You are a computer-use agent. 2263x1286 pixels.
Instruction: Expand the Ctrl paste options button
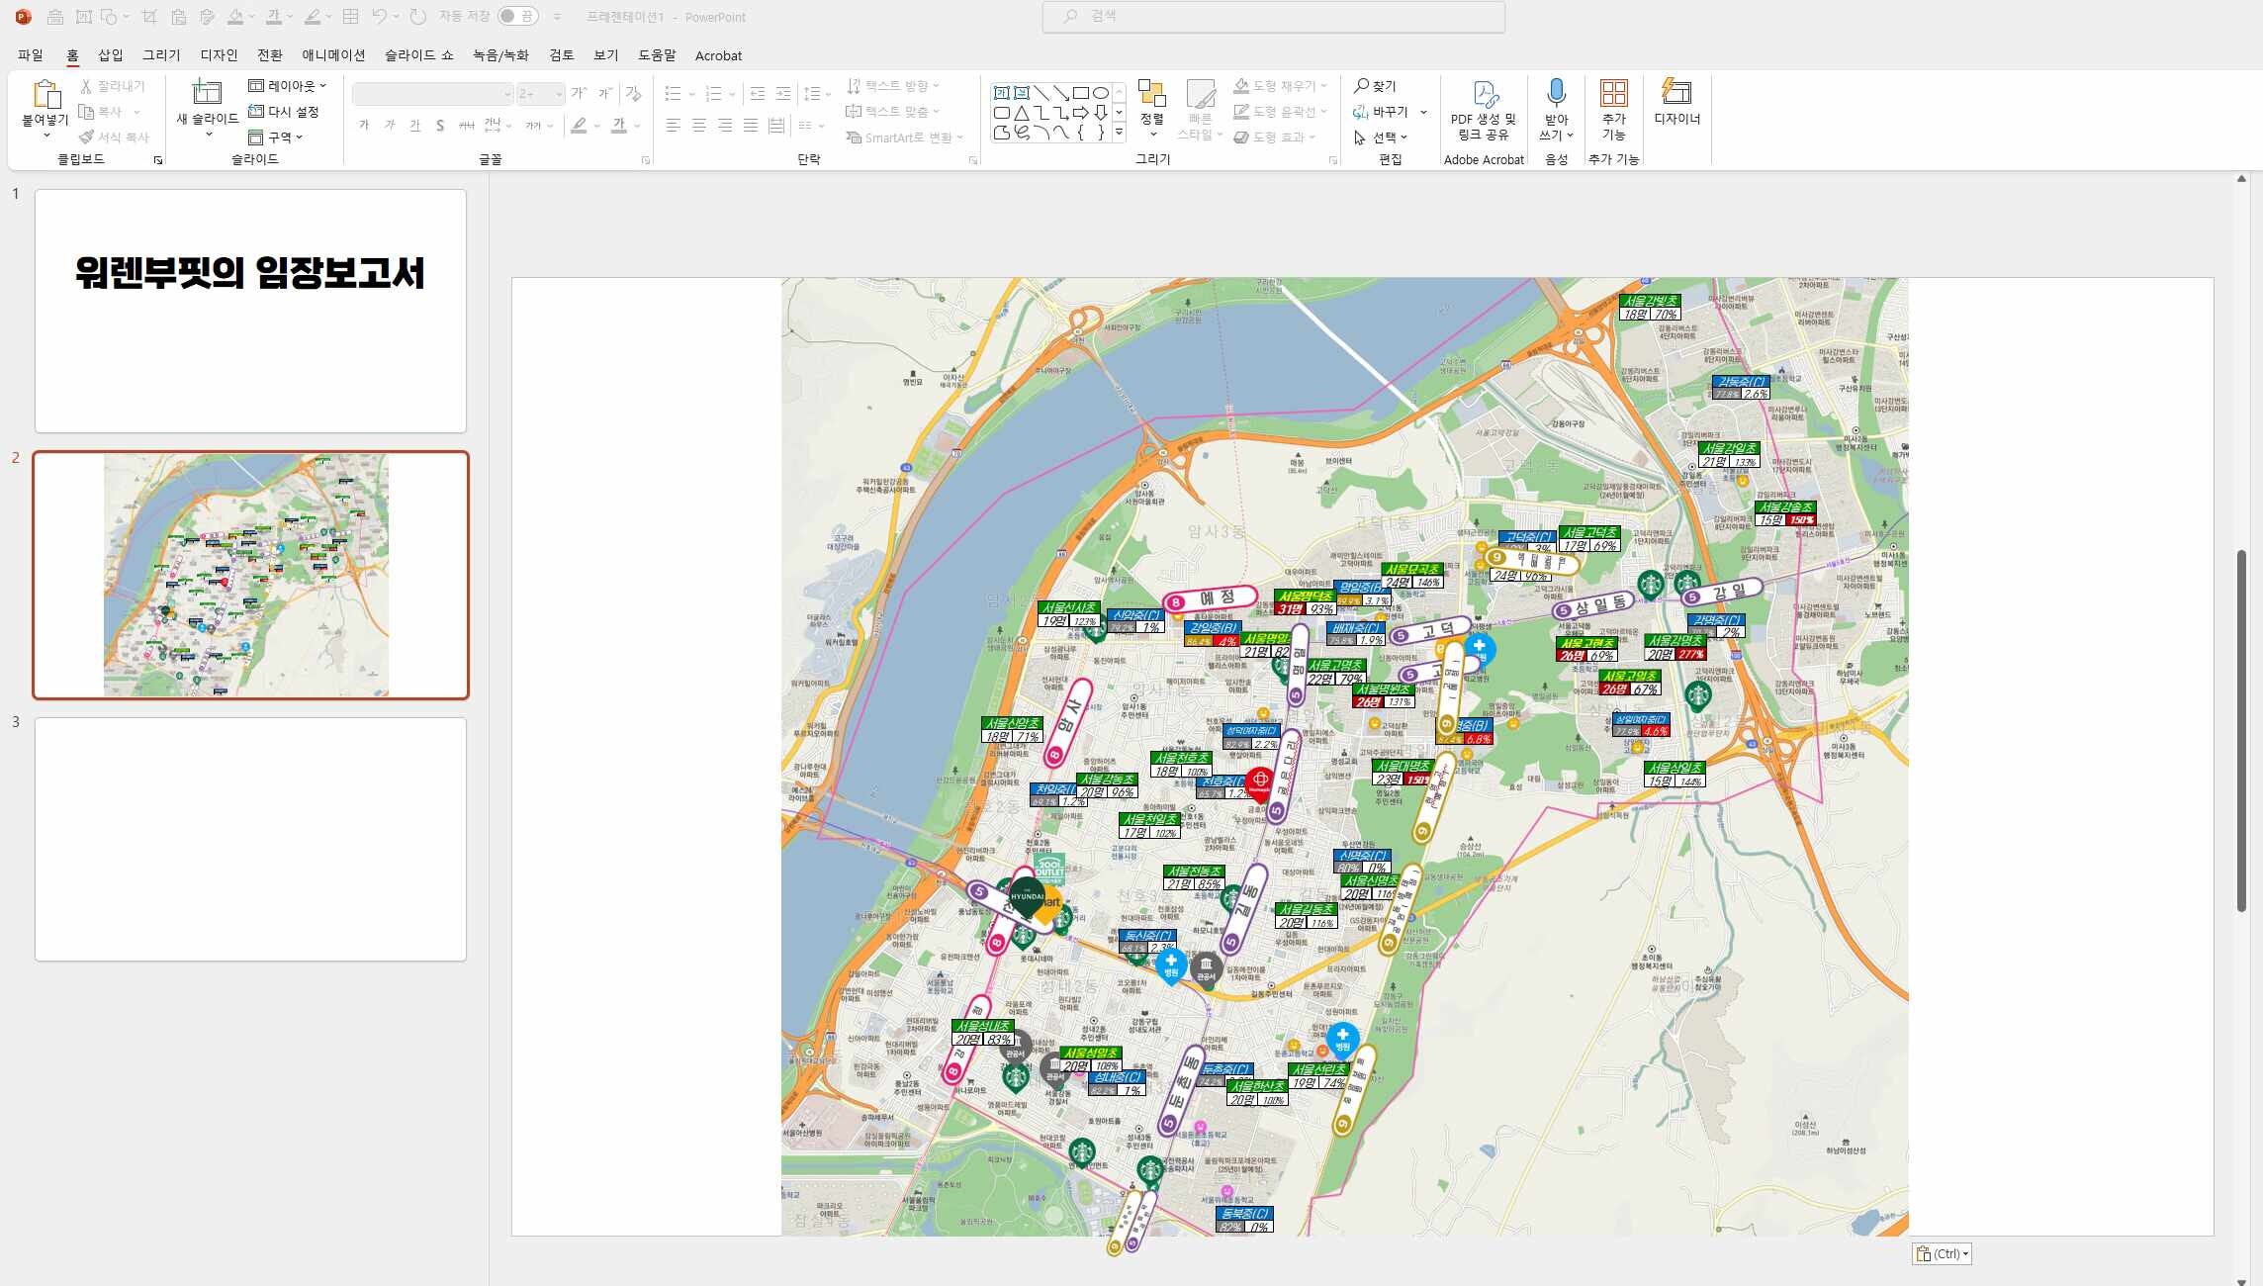(1943, 1253)
